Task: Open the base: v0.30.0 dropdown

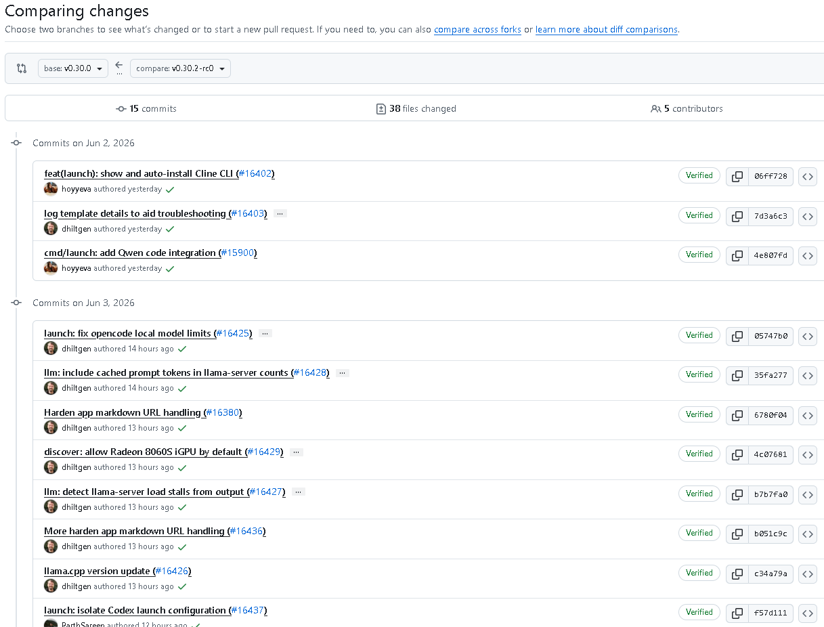Action: pyautogui.click(x=73, y=68)
